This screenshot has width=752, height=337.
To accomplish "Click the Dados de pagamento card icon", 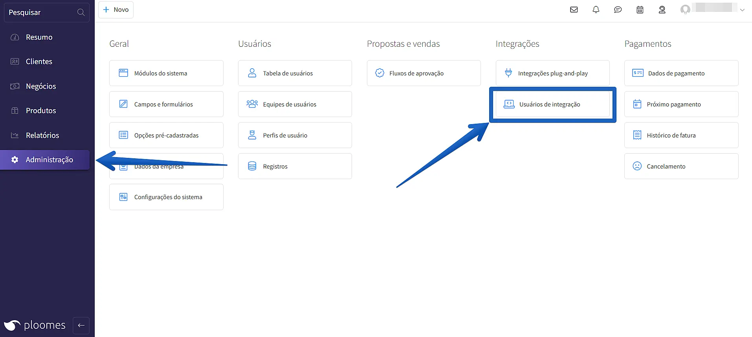I will tap(638, 73).
